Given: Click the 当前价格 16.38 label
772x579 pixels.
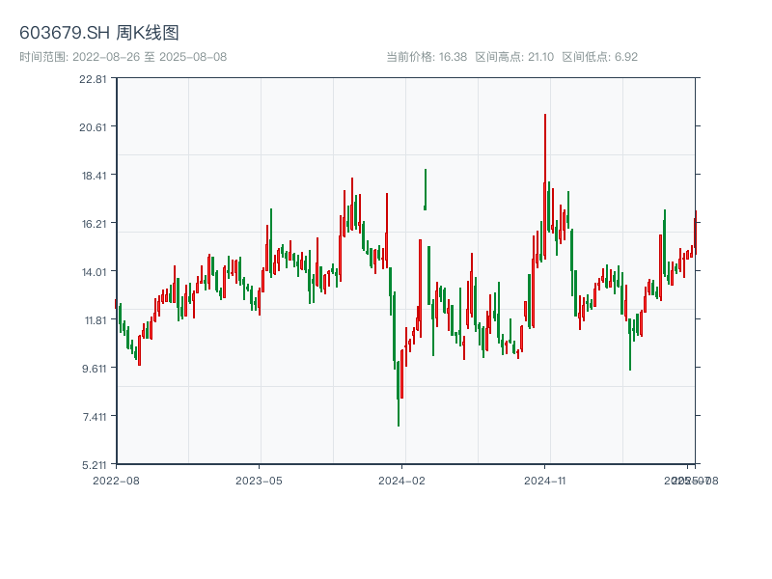Looking at the screenshot, I should 427,57.
